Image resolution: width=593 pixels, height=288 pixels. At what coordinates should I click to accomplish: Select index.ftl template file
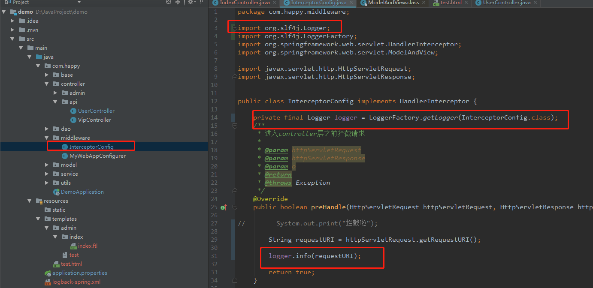(x=88, y=246)
